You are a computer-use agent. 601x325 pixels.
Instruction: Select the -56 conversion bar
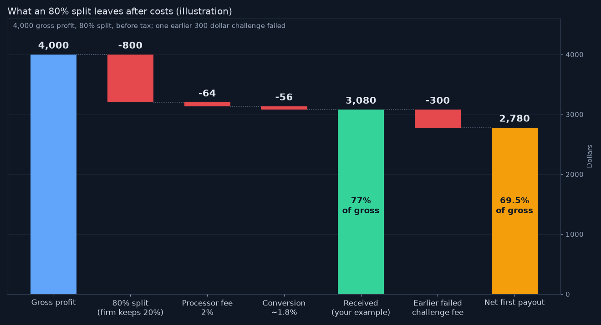pos(284,108)
